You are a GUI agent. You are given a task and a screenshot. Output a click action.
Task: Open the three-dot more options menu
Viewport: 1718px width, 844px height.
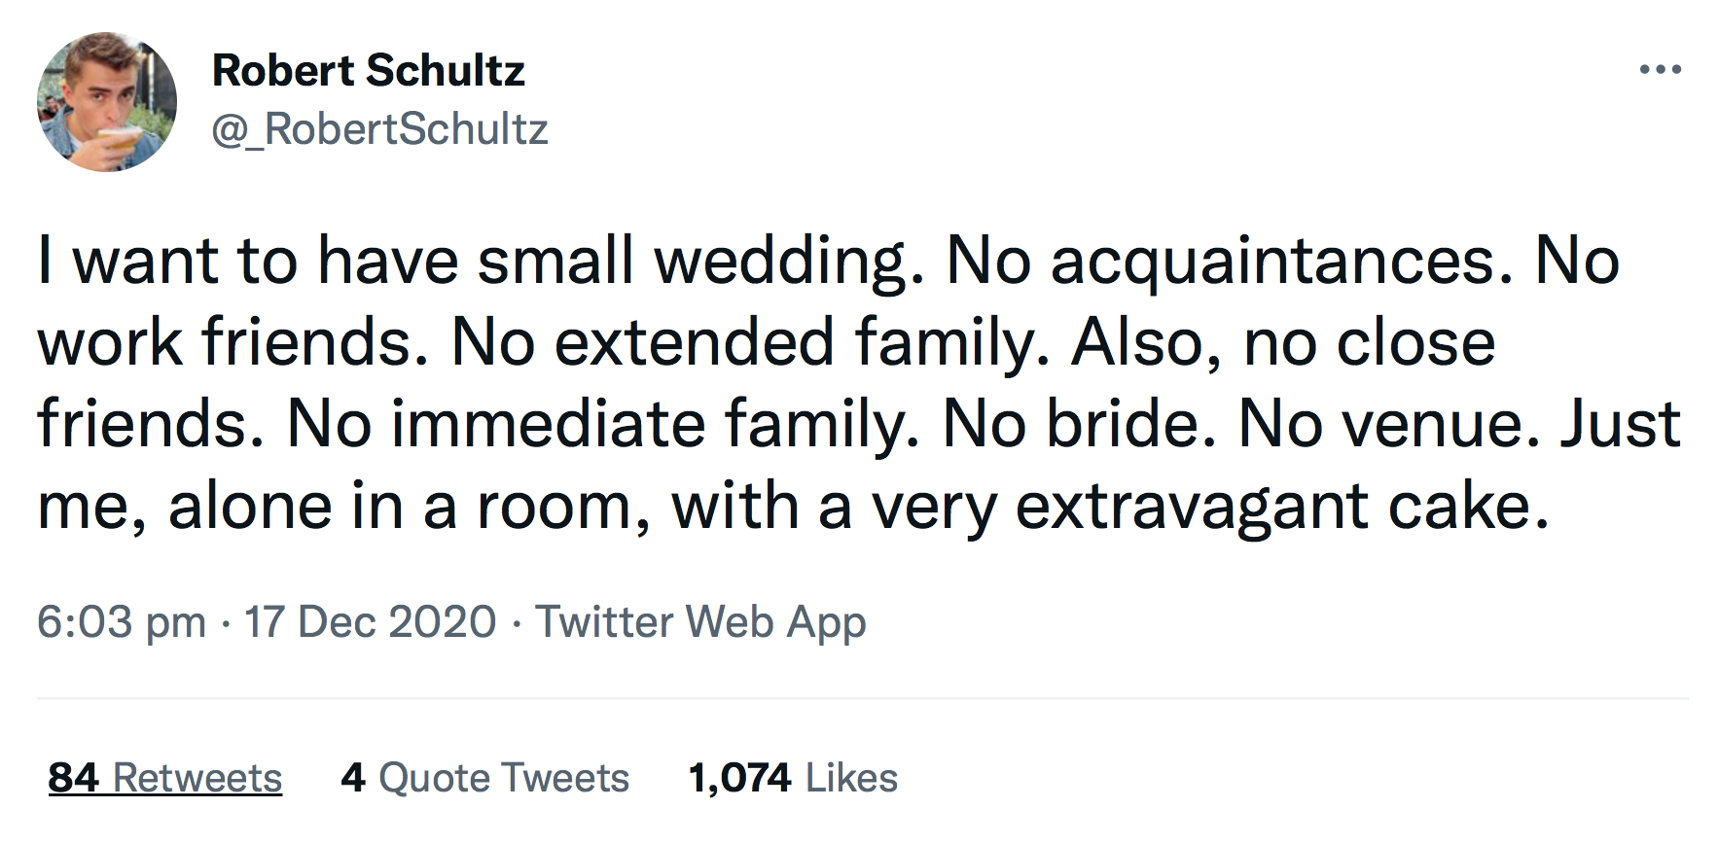click(x=1660, y=69)
